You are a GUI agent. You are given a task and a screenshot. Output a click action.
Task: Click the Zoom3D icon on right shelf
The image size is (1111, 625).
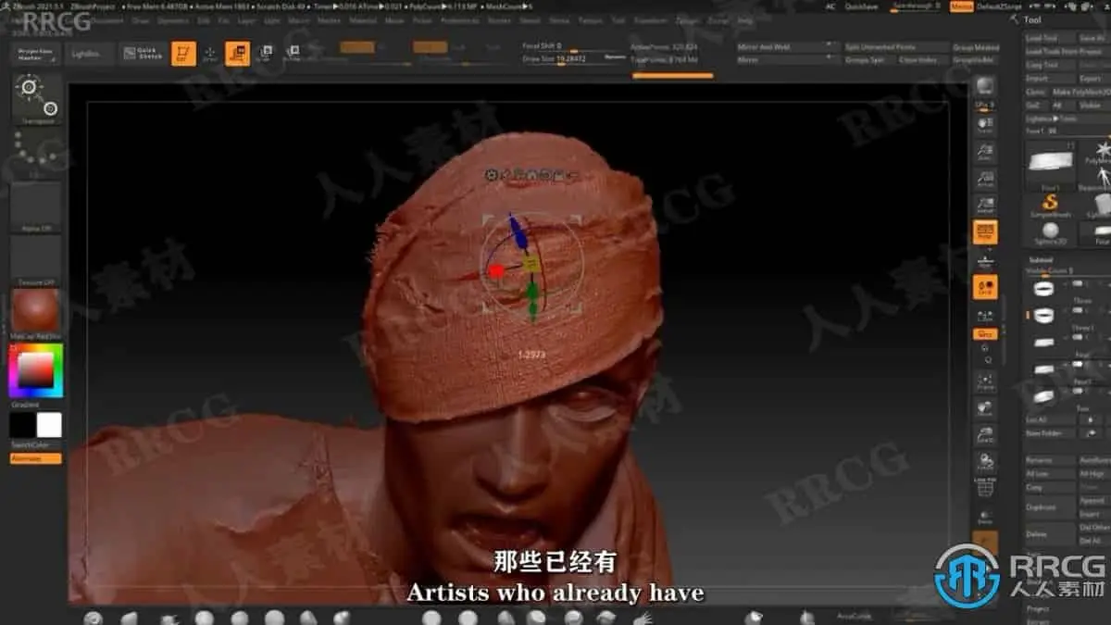(985, 435)
